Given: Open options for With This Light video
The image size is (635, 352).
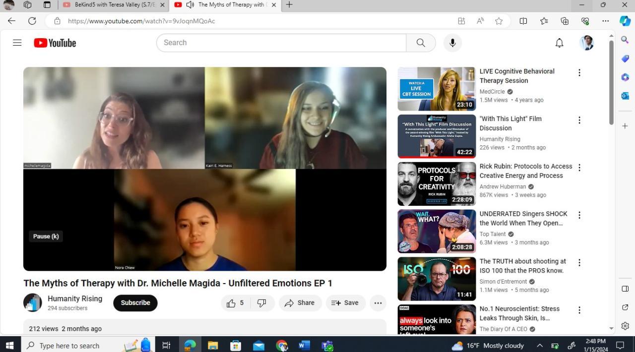Looking at the screenshot, I should (x=579, y=120).
